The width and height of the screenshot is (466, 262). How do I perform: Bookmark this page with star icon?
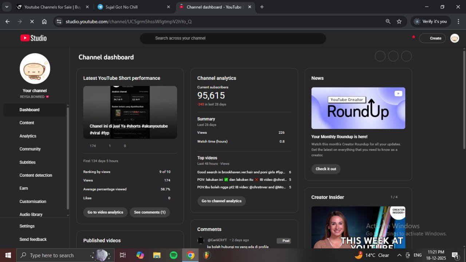coord(399,21)
